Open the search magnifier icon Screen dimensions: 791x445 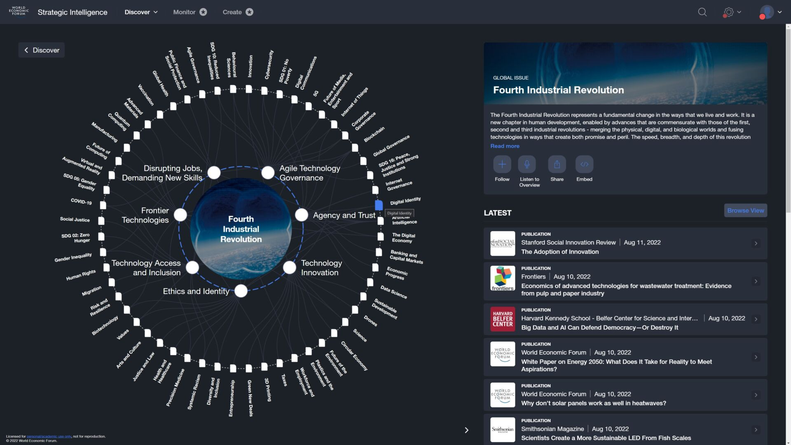702,12
